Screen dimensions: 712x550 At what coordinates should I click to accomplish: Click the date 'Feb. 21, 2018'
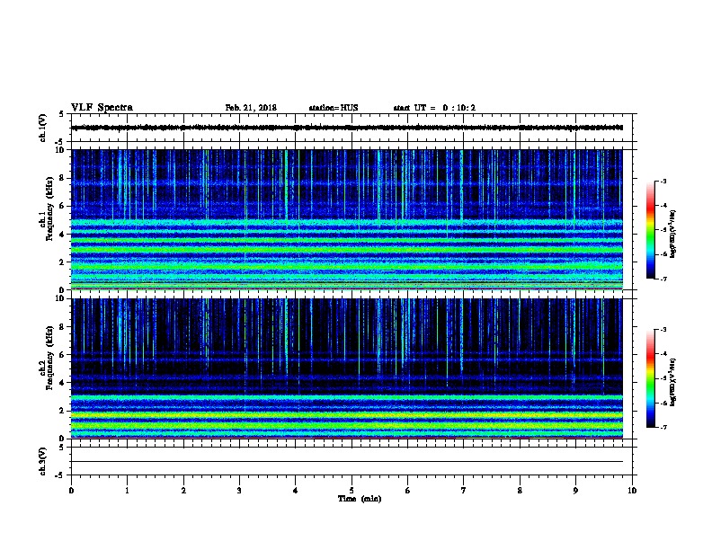251,108
